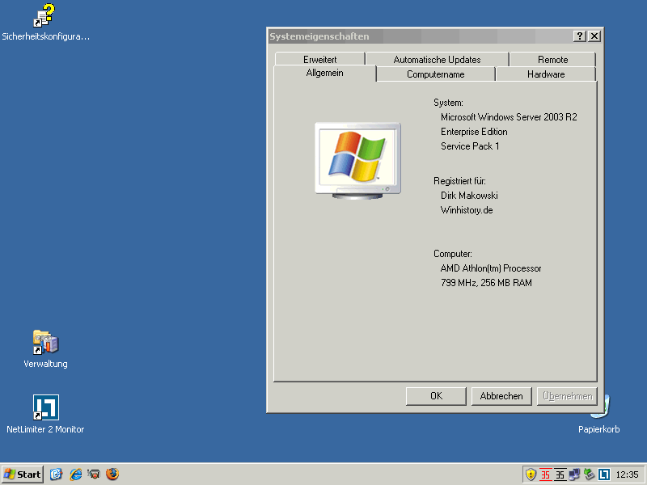Open the yellow security shield tray icon
This screenshot has width=647, height=485.
tap(531, 474)
